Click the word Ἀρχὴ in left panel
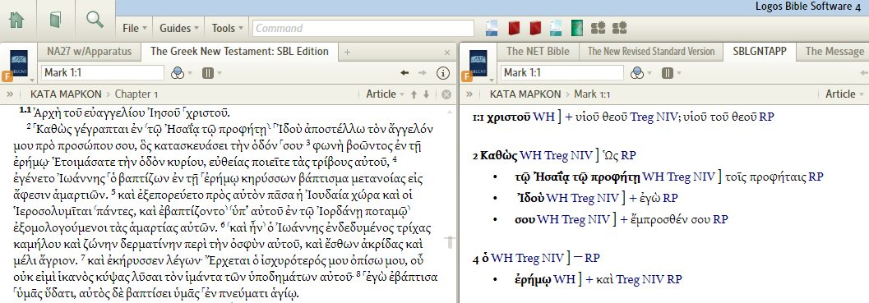869x303 pixels. (47, 113)
